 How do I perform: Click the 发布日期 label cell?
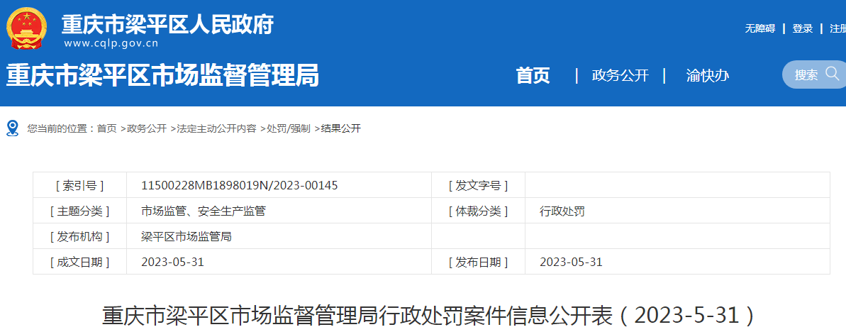(478, 262)
